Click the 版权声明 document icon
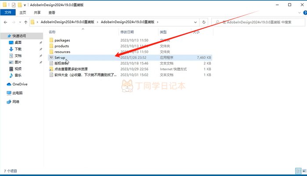This screenshot has height=176, width=307. [x=51, y=63]
